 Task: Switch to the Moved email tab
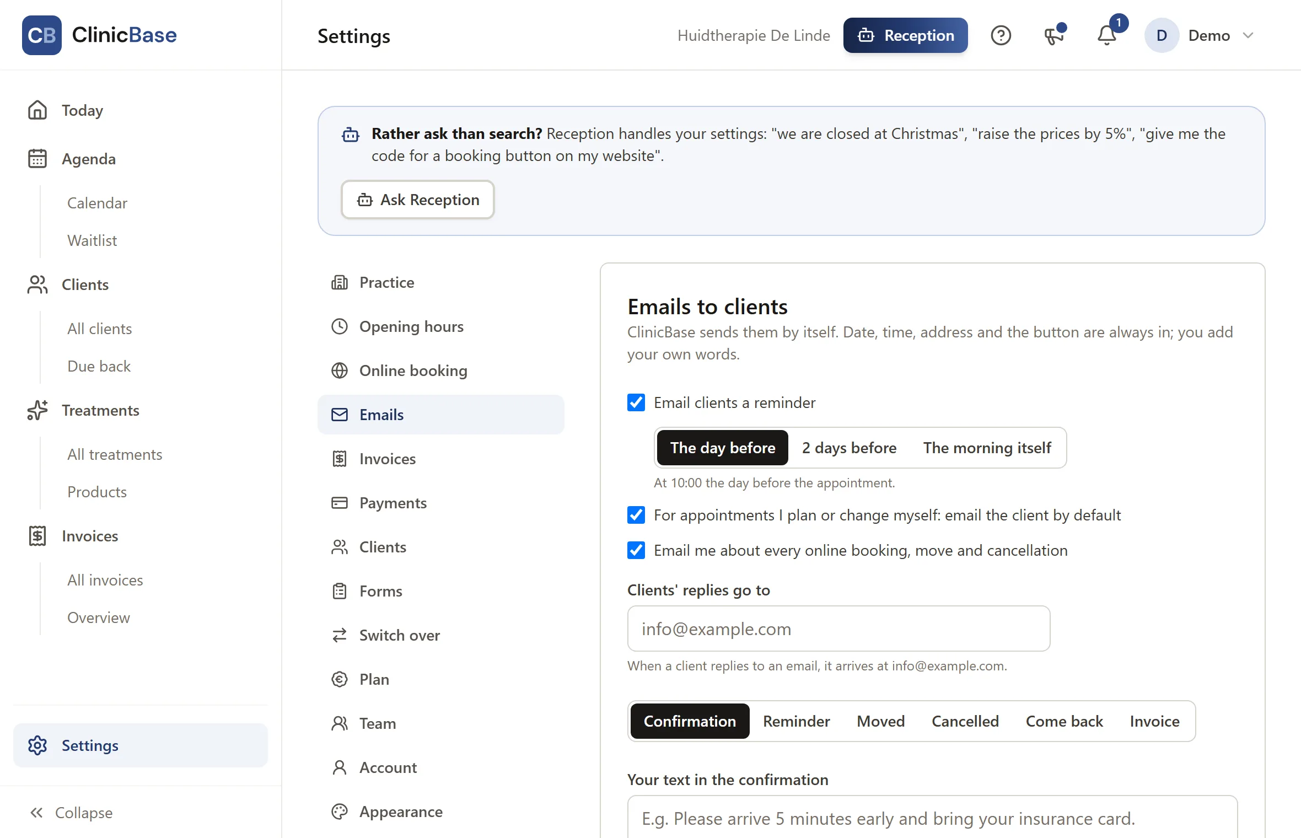point(880,721)
